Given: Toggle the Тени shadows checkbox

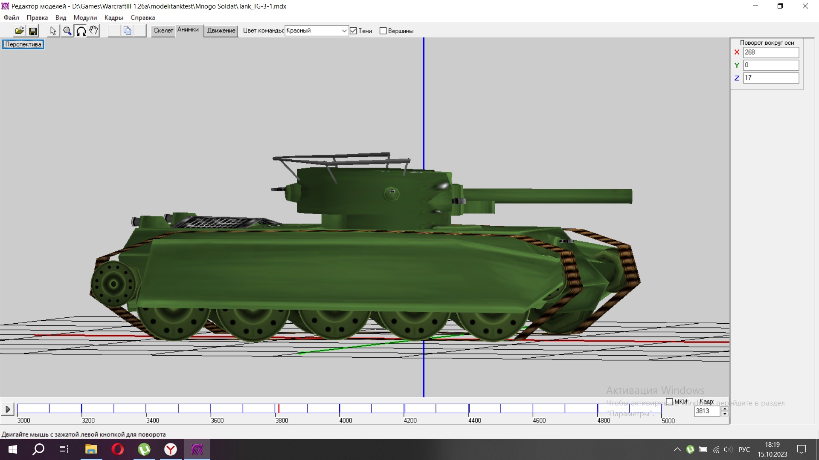Looking at the screenshot, I should point(353,31).
